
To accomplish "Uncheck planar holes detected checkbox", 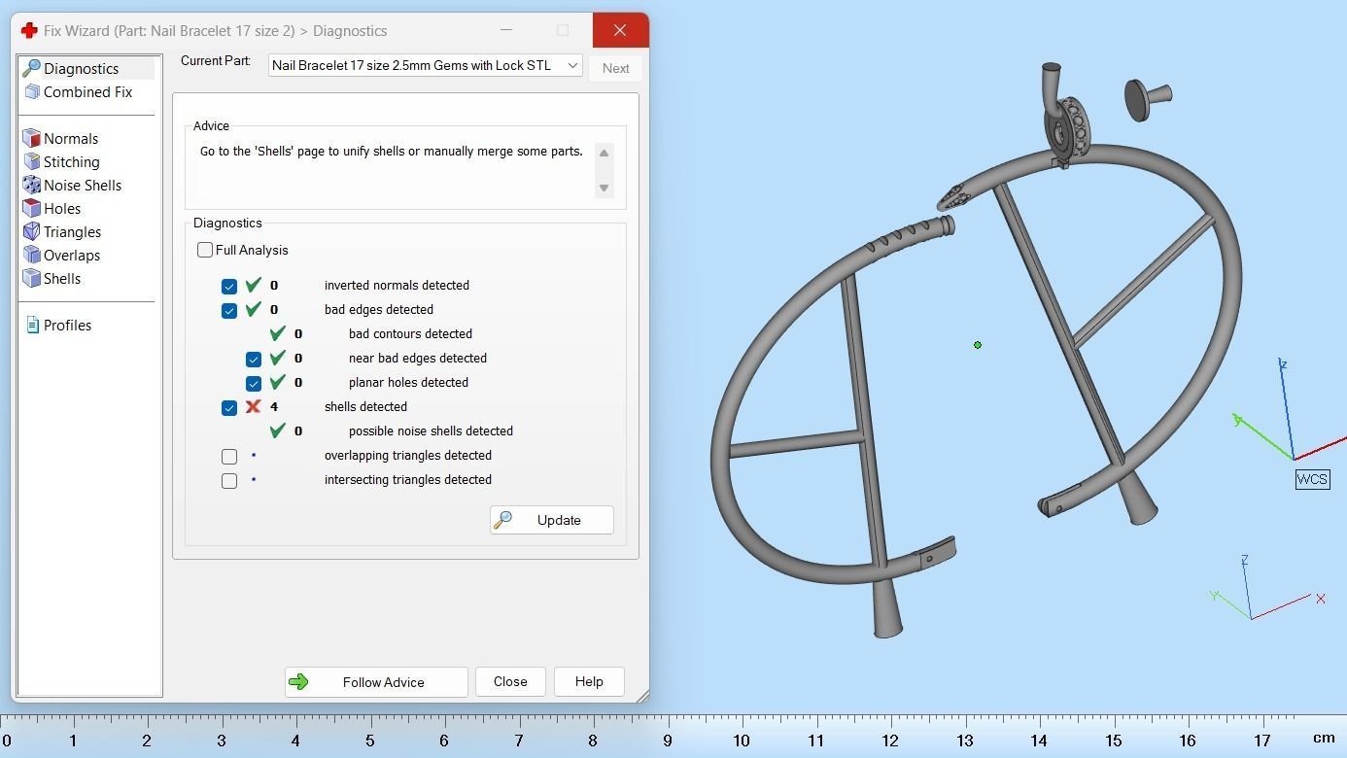I will 254,383.
